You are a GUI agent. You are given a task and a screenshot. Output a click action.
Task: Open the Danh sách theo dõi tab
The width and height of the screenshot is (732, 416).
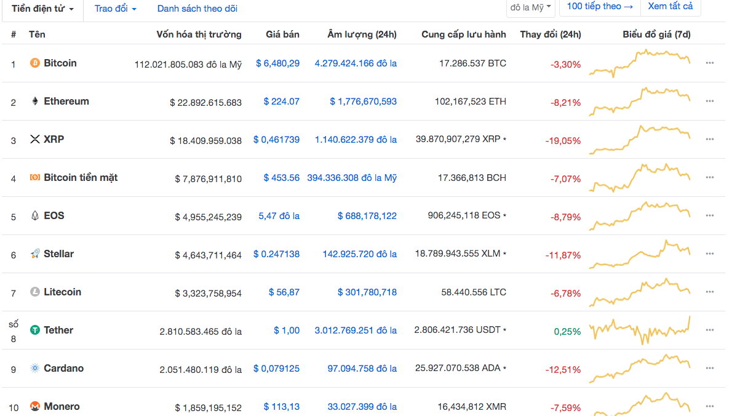(x=197, y=9)
